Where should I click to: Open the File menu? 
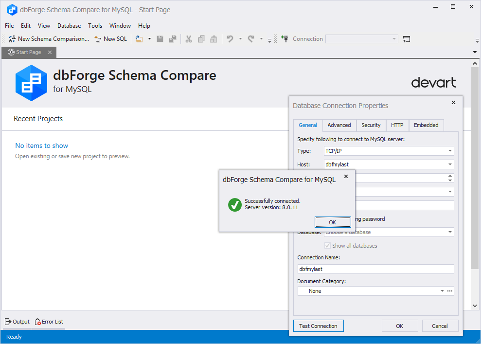click(9, 26)
